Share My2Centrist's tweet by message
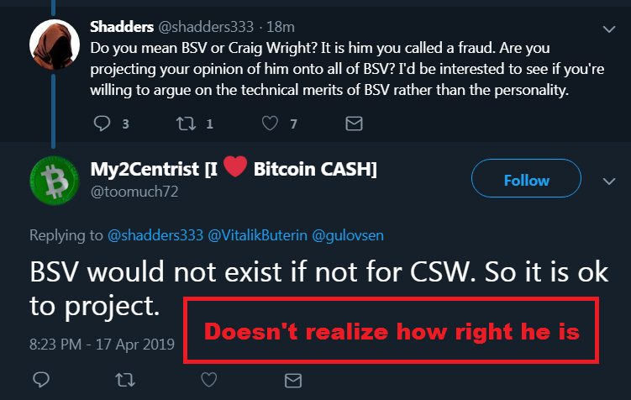 click(292, 381)
